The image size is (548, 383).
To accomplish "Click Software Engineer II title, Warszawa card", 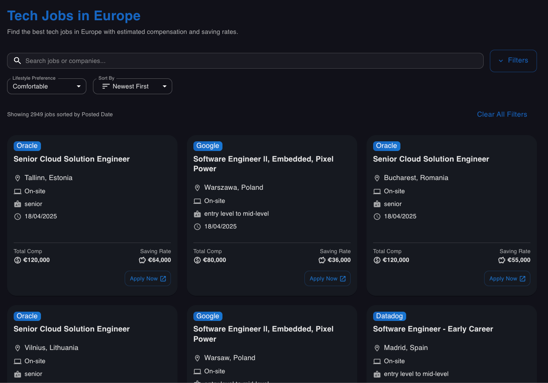I will tap(263, 164).
